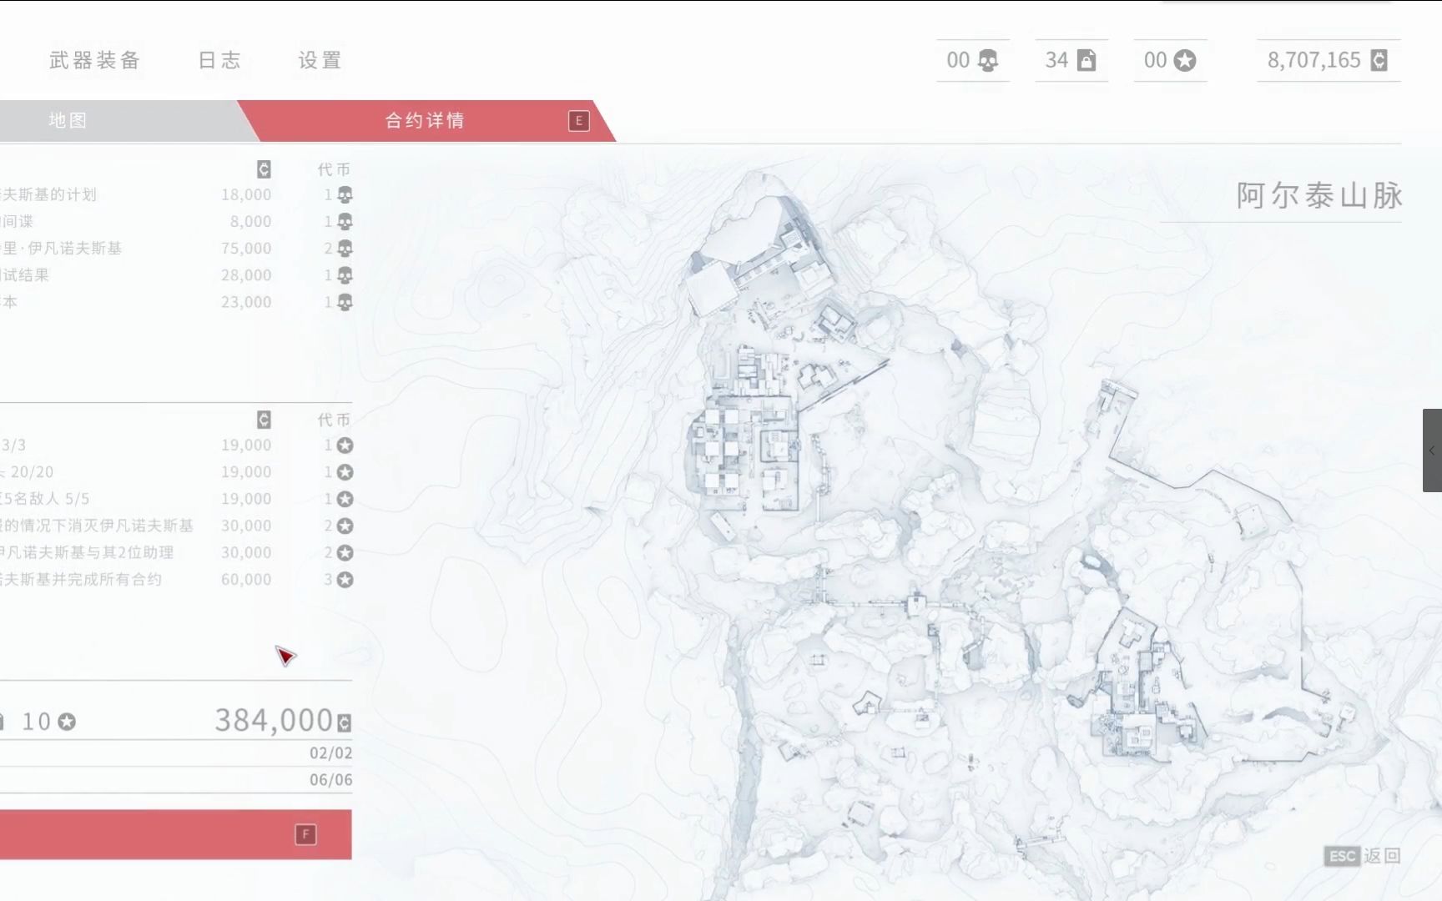The height and width of the screenshot is (901, 1442).
Task: Click the skull icon in the 18,000 row
Action: coord(345,195)
